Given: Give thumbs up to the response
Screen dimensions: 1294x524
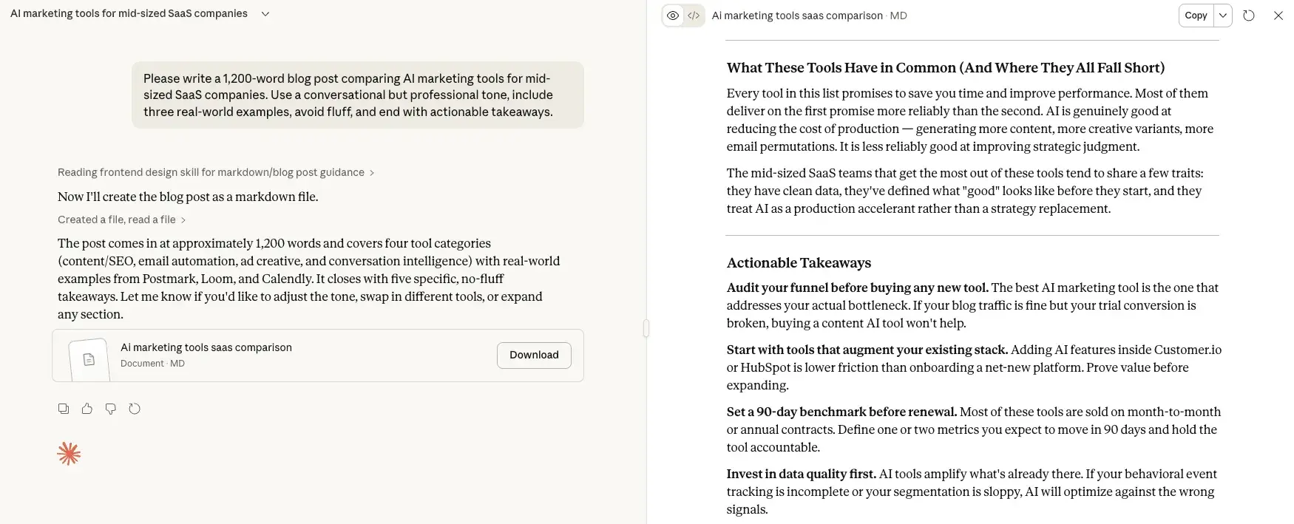Looking at the screenshot, I should point(87,409).
